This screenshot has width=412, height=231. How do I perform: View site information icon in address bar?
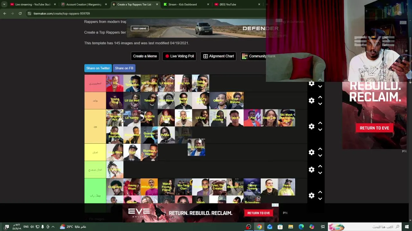point(29,13)
